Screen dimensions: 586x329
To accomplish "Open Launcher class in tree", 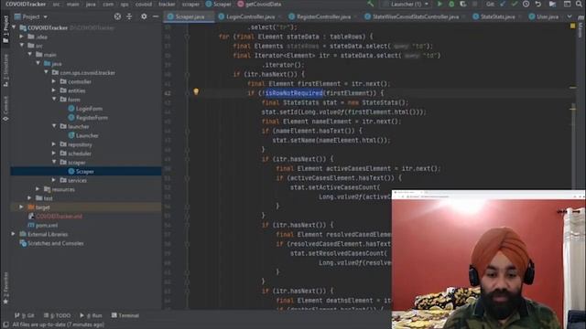I will point(83,136).
